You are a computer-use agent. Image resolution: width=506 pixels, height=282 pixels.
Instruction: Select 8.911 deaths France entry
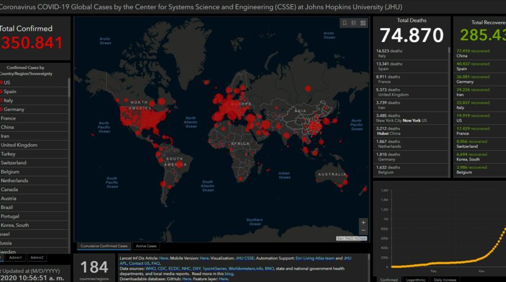tap(410, 79)
